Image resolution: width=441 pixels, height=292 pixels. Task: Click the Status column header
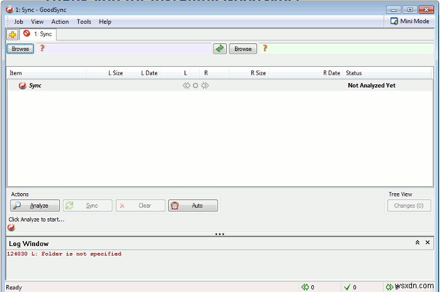[387, 73]
